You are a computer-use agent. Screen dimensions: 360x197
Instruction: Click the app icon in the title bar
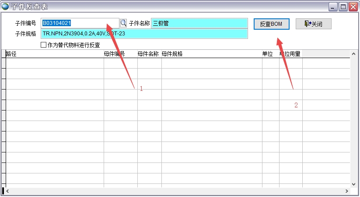click(x=5, y=7)
